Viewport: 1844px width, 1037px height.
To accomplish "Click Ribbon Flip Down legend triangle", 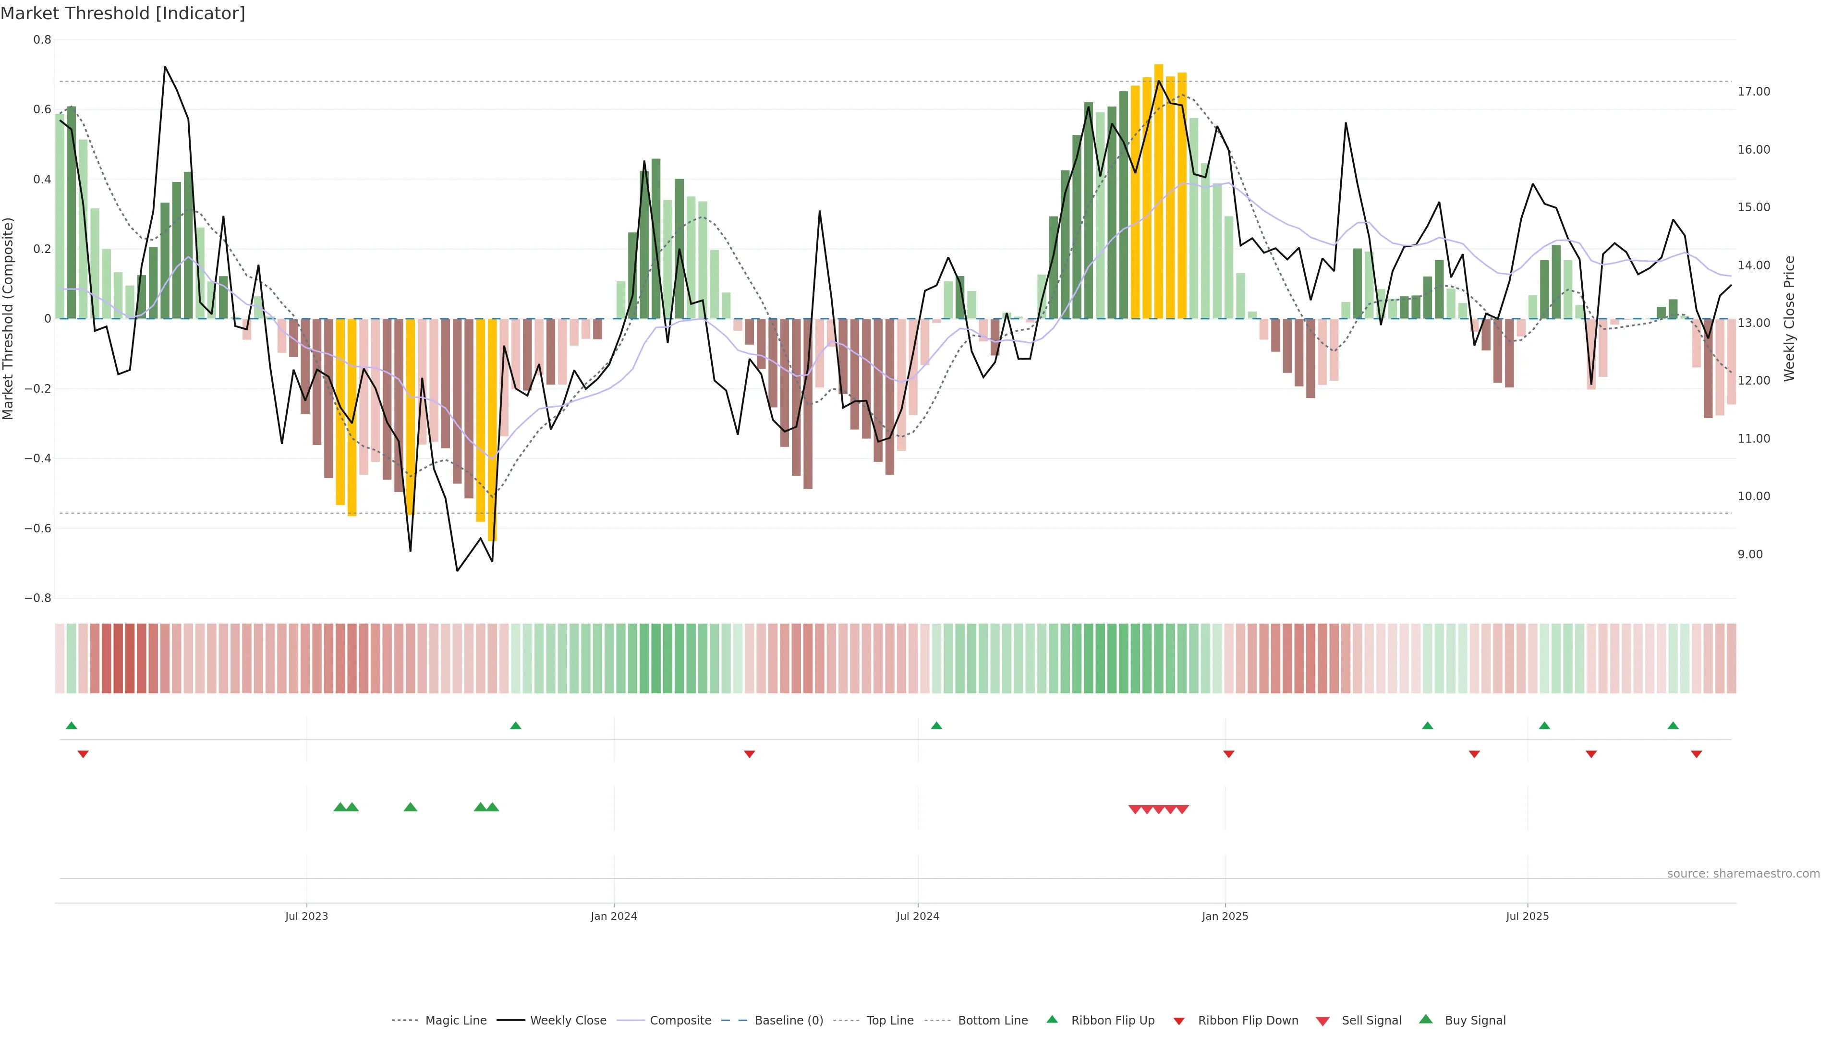I will coord(1179,1021).
